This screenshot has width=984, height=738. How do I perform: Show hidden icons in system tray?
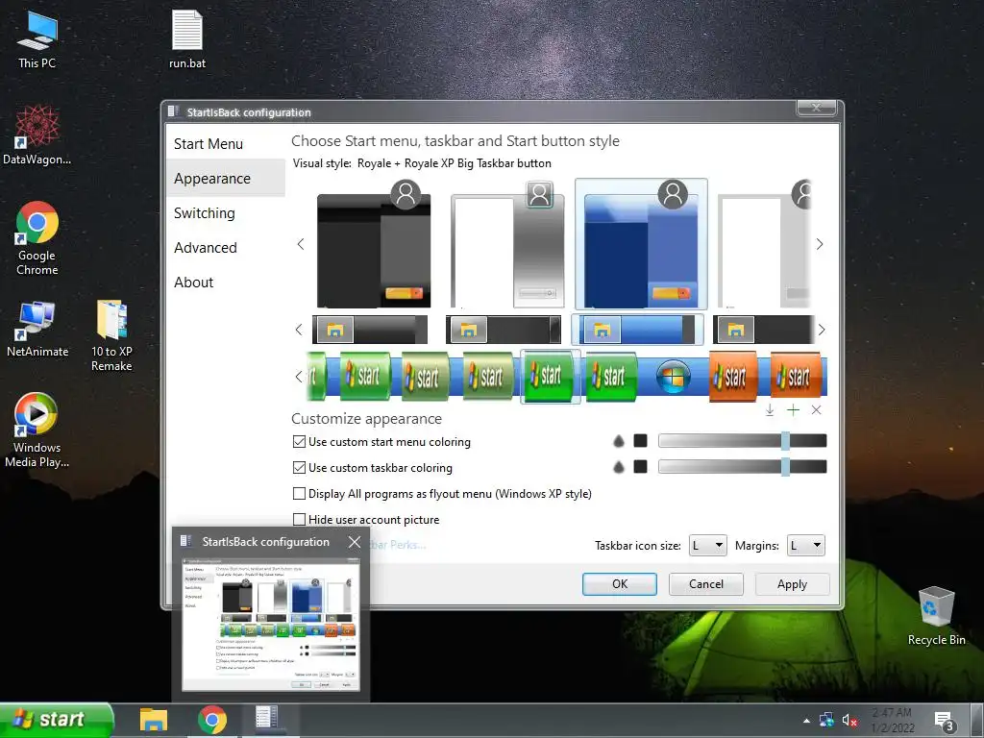806,721
